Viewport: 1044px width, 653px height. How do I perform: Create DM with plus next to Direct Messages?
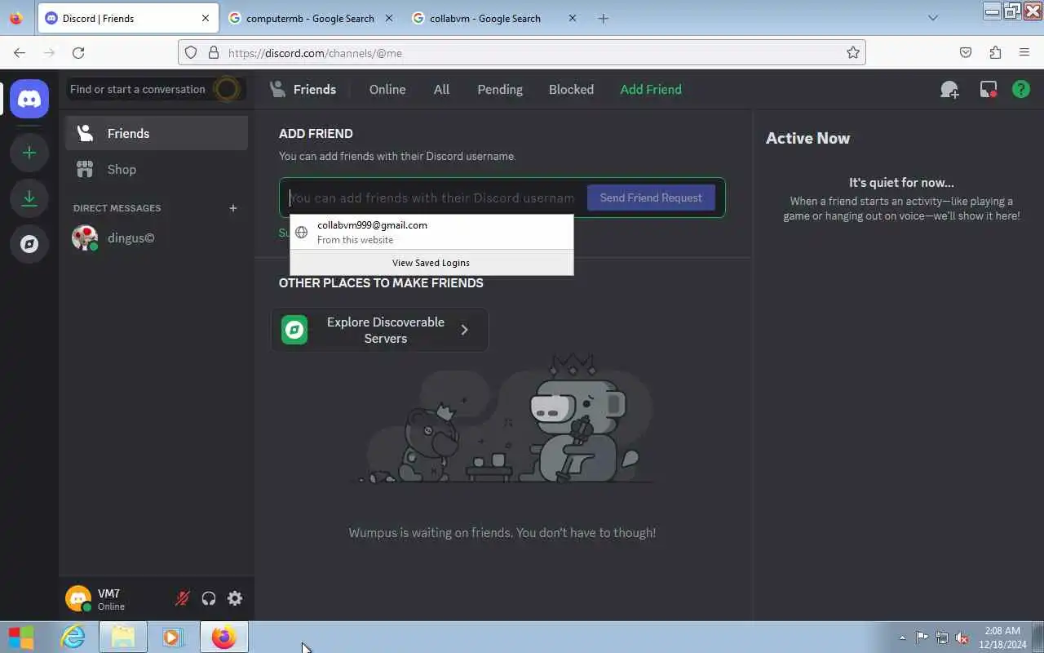pyautogui.click(x=233, y=208)
